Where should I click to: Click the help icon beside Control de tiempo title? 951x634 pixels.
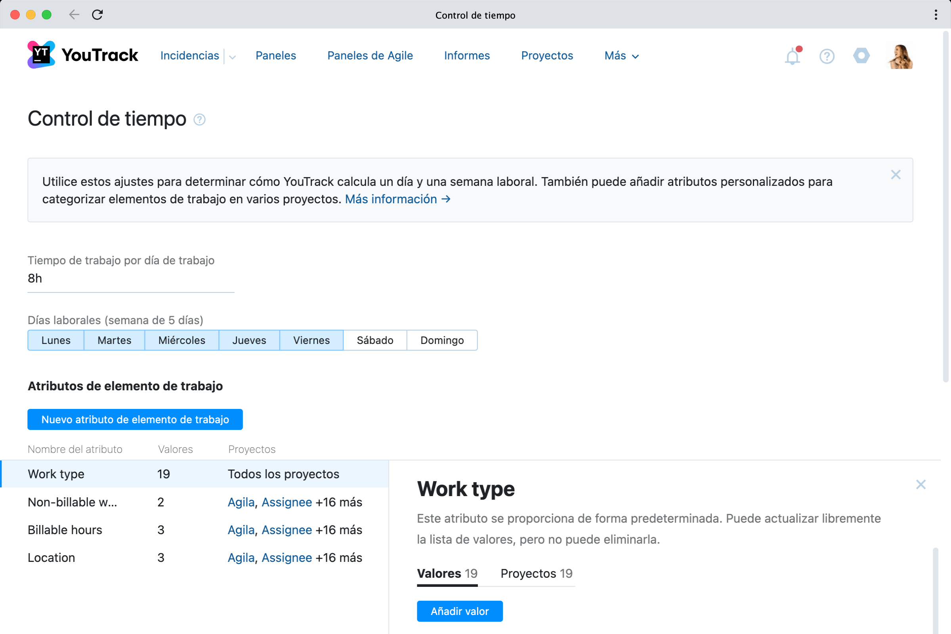click(199, 120)
